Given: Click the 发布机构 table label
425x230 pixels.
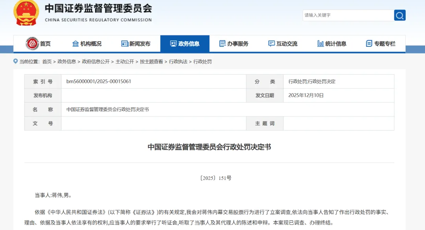Looking at the screenshot, I should [x=43, y=96].
